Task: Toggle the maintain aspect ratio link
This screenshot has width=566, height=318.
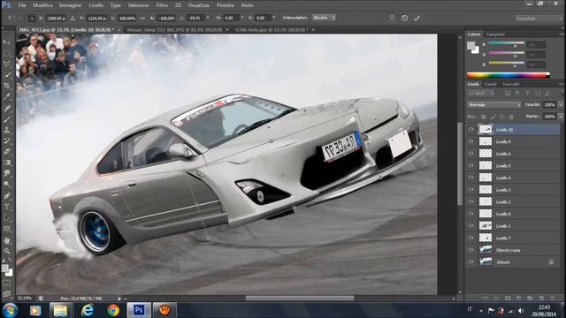Action: (142, 18)
